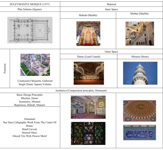The height and width of the screenshot is (150, 163).
Task: Select the Rhythm, Dome line
Action: coord(30,98)
